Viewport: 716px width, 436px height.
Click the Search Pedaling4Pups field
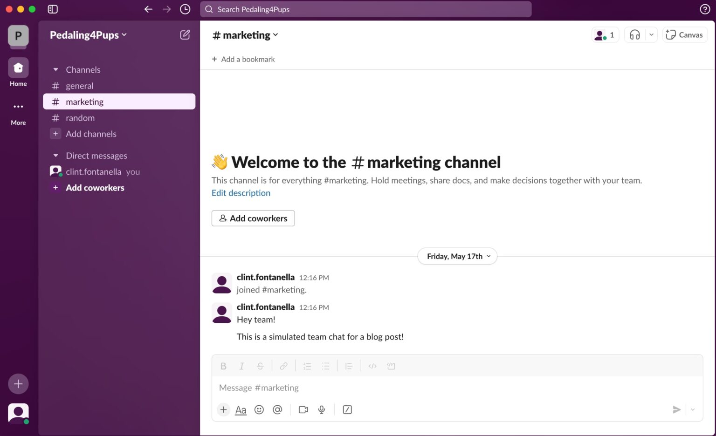click(x=365, y=9)
